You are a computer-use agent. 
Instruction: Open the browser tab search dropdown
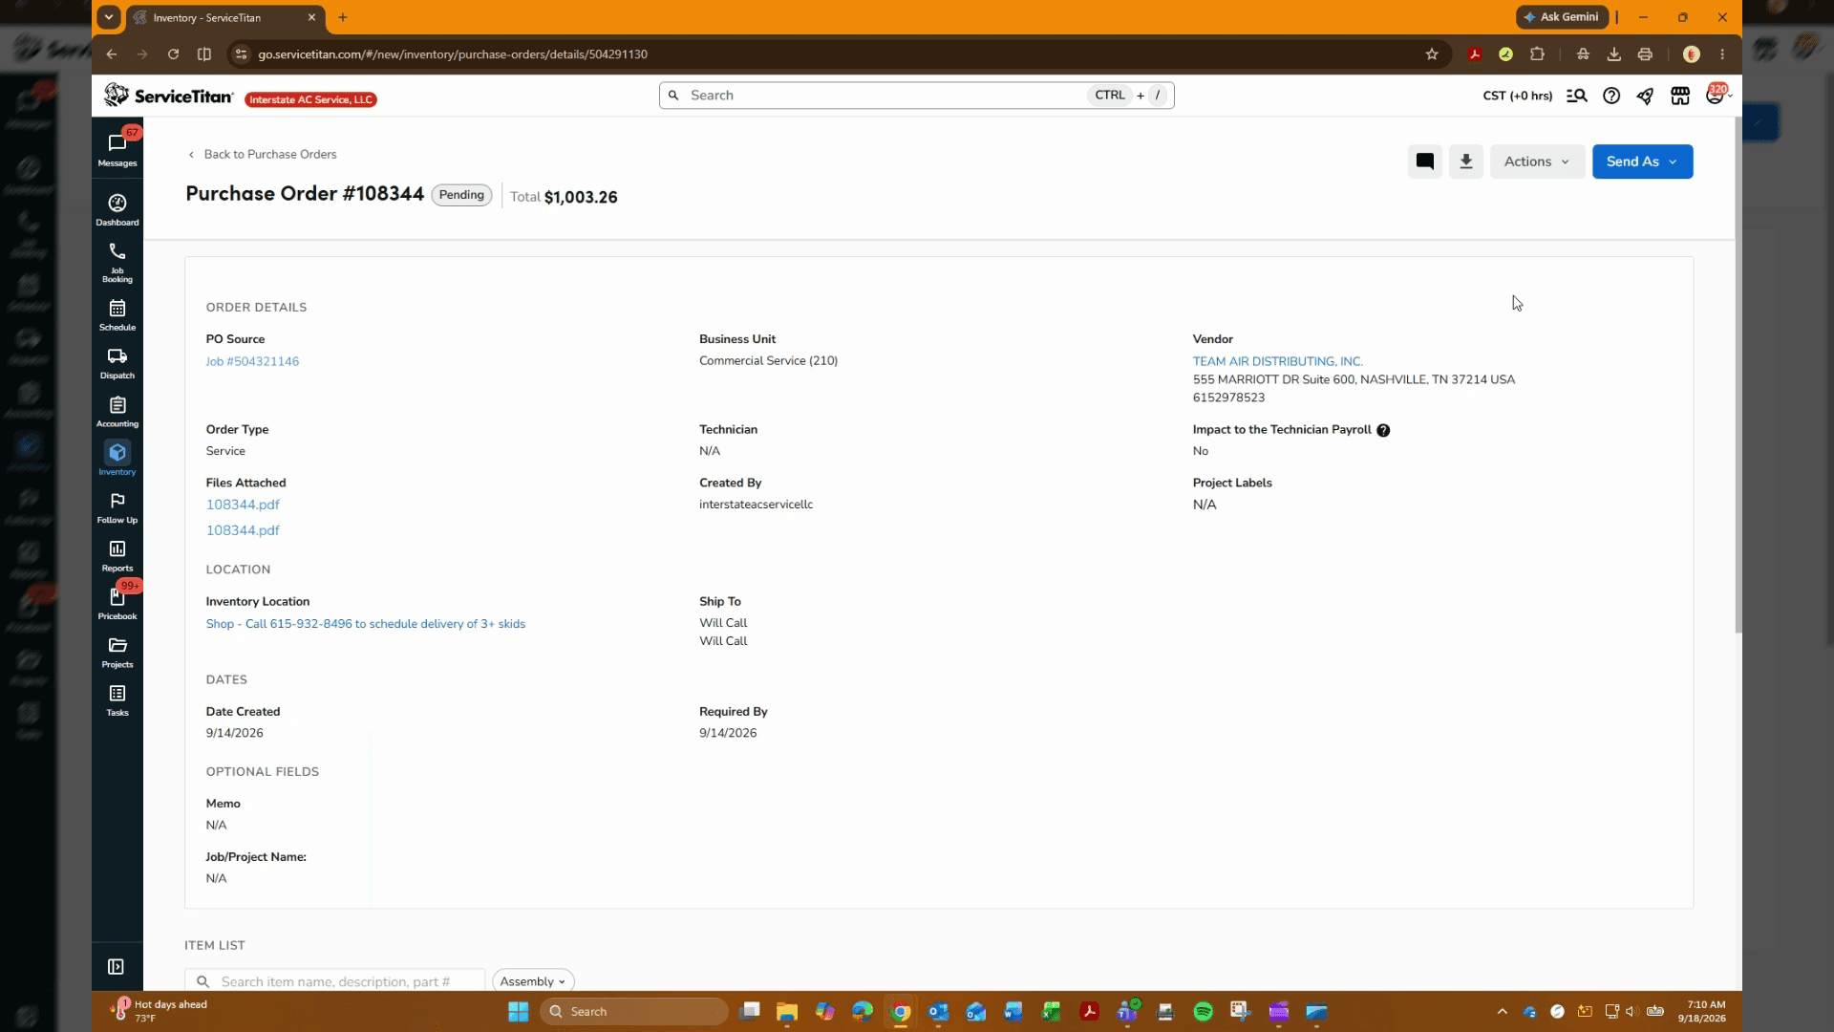[x=109, y=17]
